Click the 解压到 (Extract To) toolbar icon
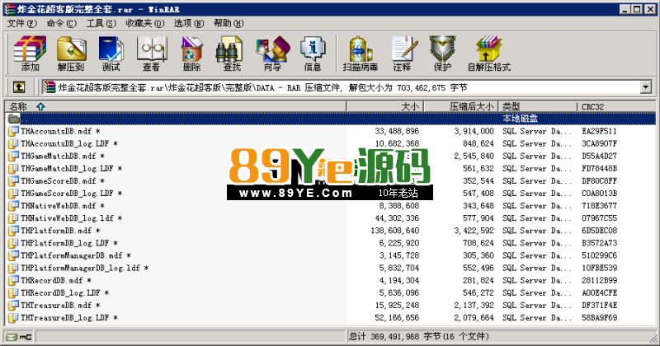660x346 pixels. [x=71, y=53]
